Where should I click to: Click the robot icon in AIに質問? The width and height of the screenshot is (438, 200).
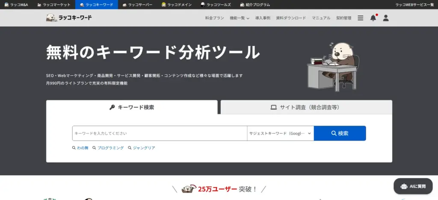tap(404, 186)
